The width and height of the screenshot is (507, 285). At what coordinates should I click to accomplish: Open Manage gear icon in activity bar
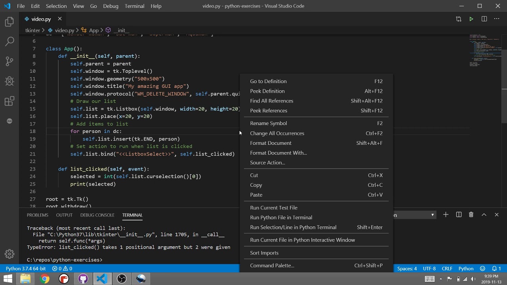click(10, 254)
